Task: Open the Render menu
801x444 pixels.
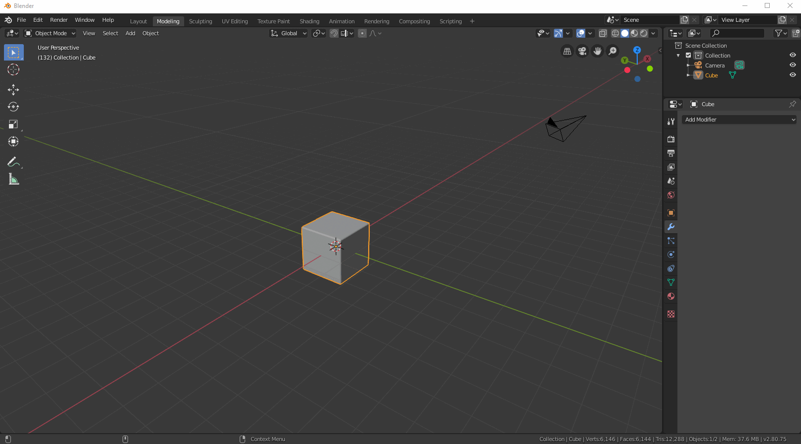Action: (59, 20)
